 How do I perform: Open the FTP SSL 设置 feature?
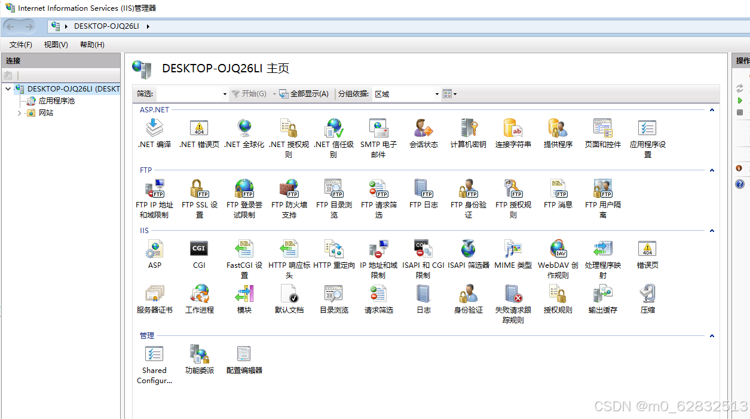click(x=199, y=198)
